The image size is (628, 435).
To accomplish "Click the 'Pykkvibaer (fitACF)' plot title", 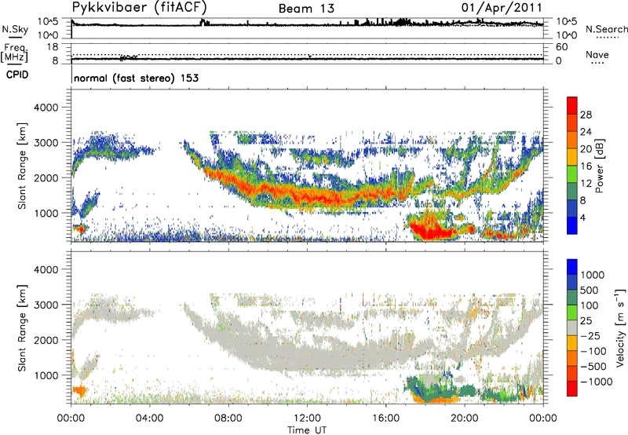I will [140, 8].
